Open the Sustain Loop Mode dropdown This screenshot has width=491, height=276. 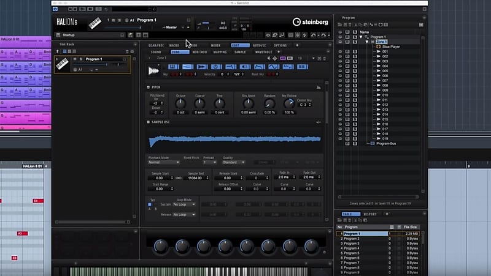pos(184,204)
